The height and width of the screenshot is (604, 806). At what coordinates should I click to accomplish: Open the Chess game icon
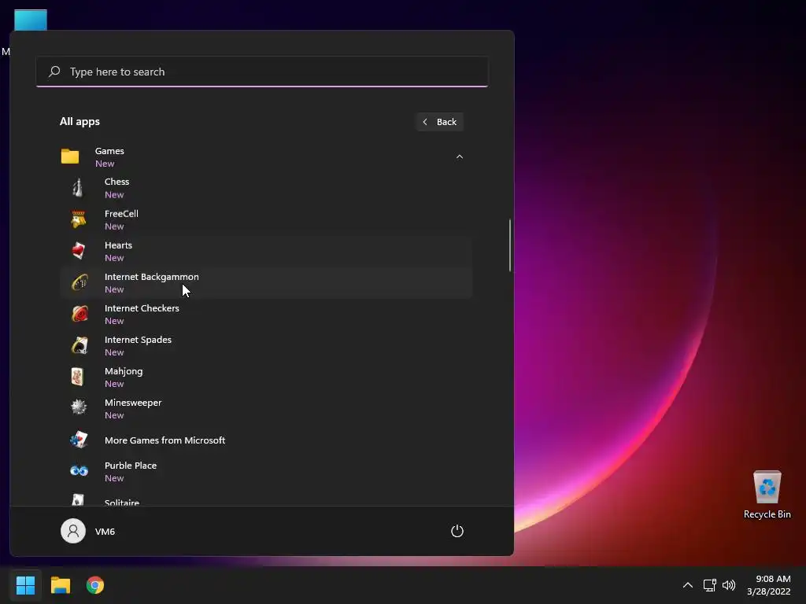coord(78,188)
